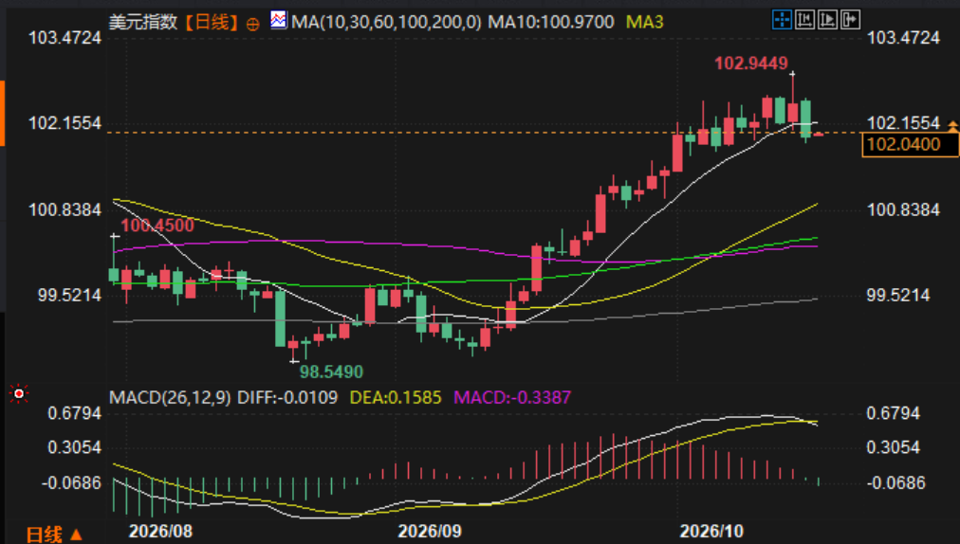Click the DEA:0.1585 readout

click(x=396, y=398)
